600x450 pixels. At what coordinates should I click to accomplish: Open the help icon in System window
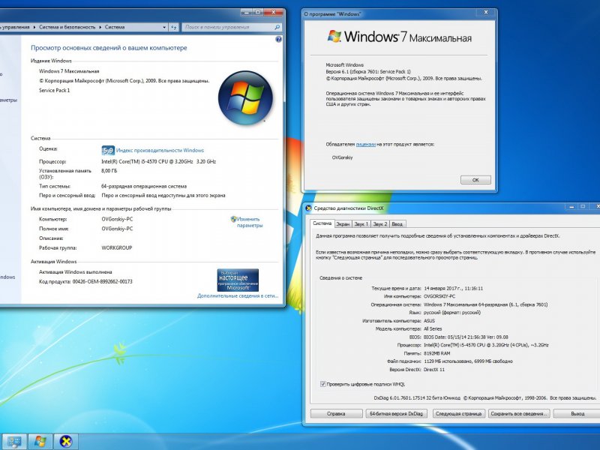[278, 40]
